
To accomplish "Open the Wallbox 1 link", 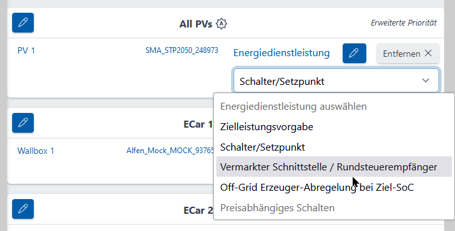I will point(36,151).
